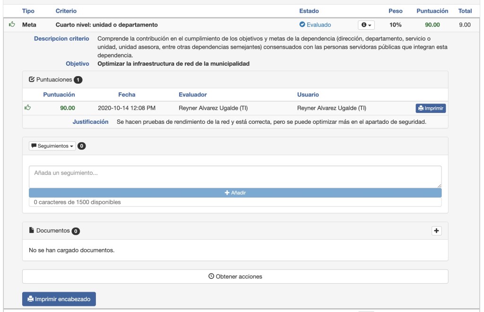
Task: Click the Estado column header
Action: tap(309, 11)
